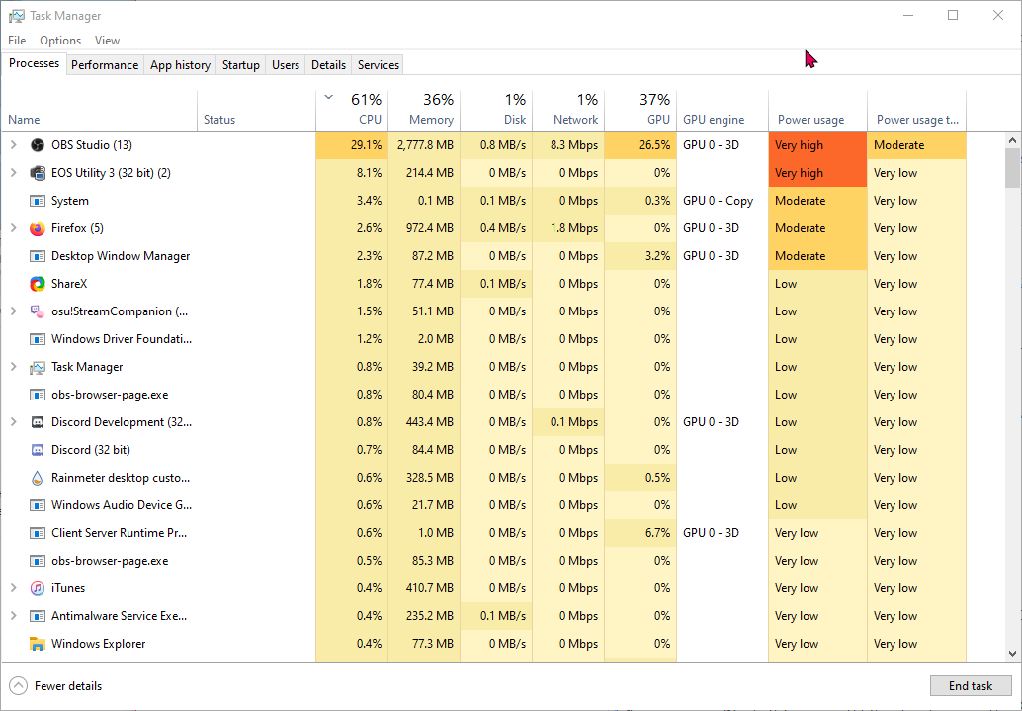Image resolution: width=1022 pixels, height=711 pixels.
Task: Open the Options menu
Action: click(60, 41)
